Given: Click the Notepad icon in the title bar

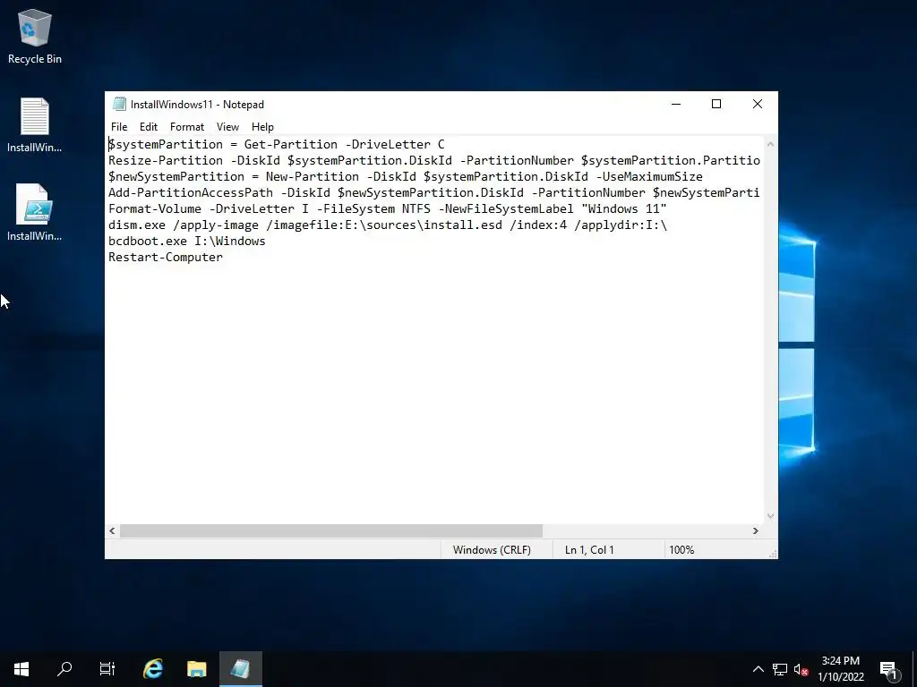Looking at the screenshot, I should 119,105.
